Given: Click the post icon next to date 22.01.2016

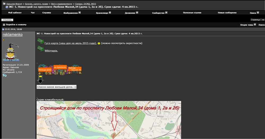Looking at the screenshot, I should tap(3, 29).
